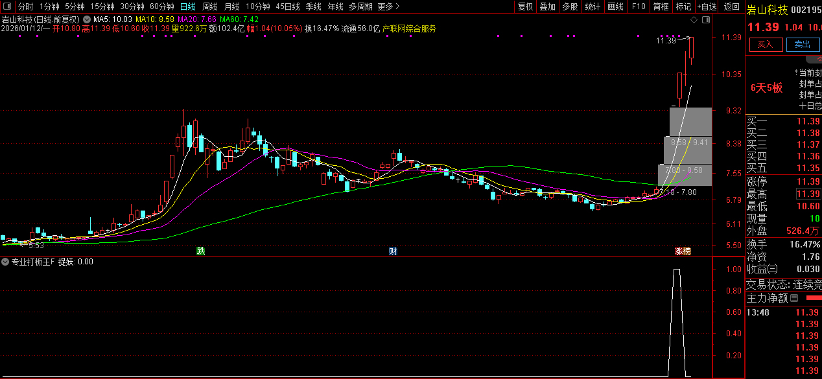Image resolution: width=822 pixels, height=379 pixels.
Task: Open 统计 statistics tool
Action: 592,6
